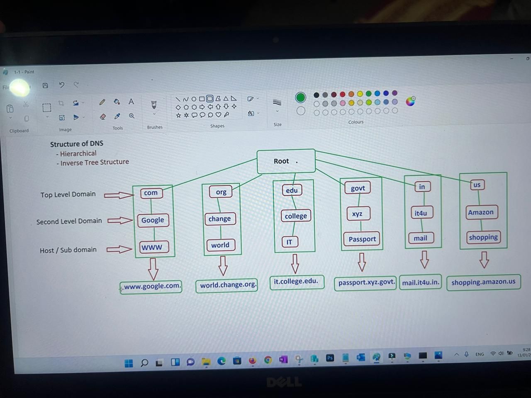Select Colour 2 white circle
Image resolution: width=531 pixels, height=398 pixels.
click(x=301, y=111)
